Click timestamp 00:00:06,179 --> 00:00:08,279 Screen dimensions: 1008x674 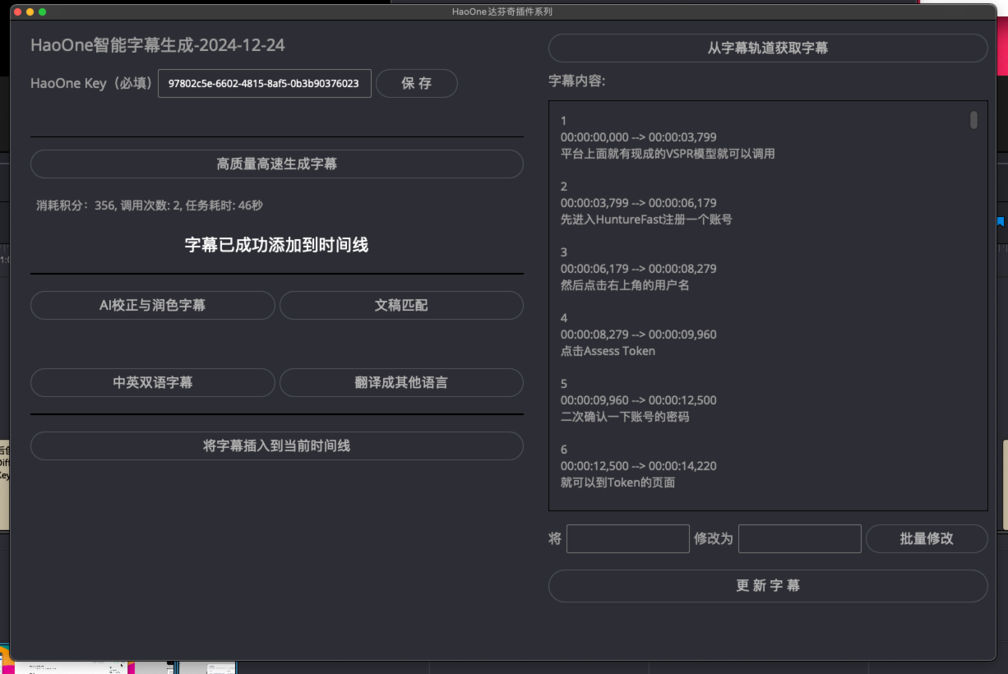coord(639,269)
